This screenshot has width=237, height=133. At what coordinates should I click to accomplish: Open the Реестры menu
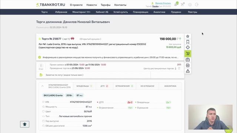pos(193,12)
